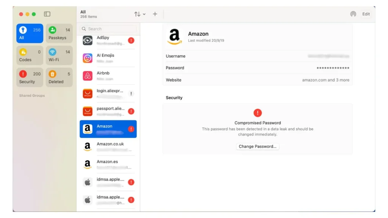Click the Amazon title in details pane
Viewport: 388px width, 218px height.
(198, 34)
